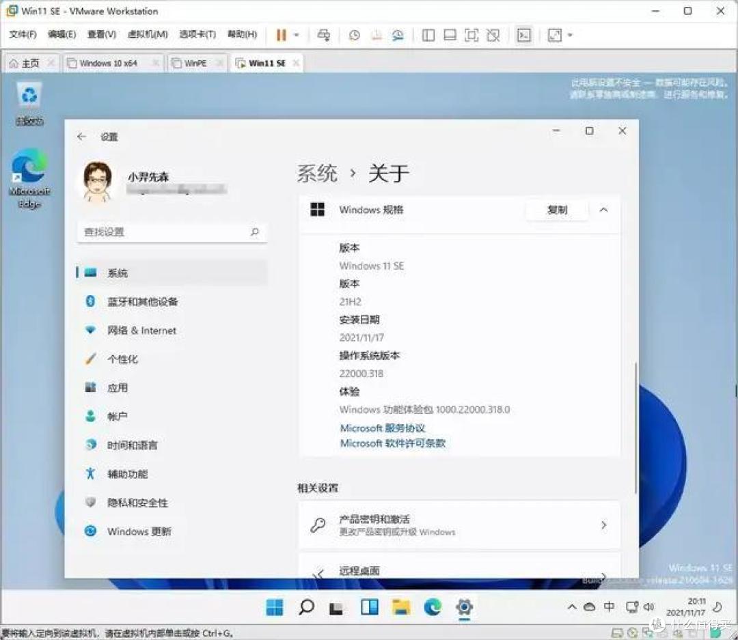
Task: Click the 中 input method indicator
Action: pyautogui.click(x=609, y=607)
